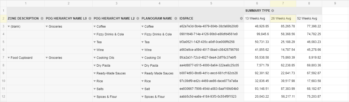The image size is (349, 102).
Task: Collapse the Food Cupboard zone group
Action: pos(9,58)
